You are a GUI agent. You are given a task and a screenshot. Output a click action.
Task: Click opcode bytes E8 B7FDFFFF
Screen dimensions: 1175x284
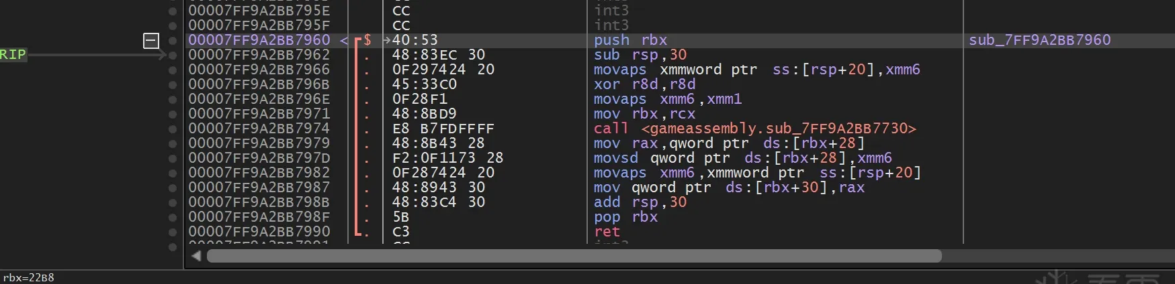[443, 129]
